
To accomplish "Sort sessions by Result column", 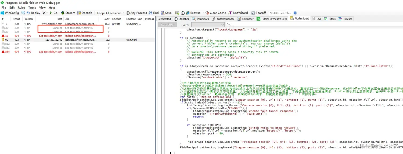I will pyautogui.click(x=16, y=19).
